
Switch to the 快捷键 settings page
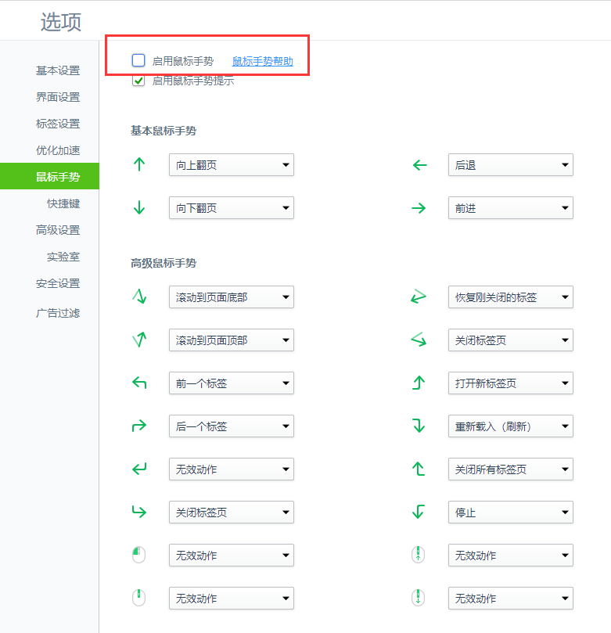pos(63,203)
